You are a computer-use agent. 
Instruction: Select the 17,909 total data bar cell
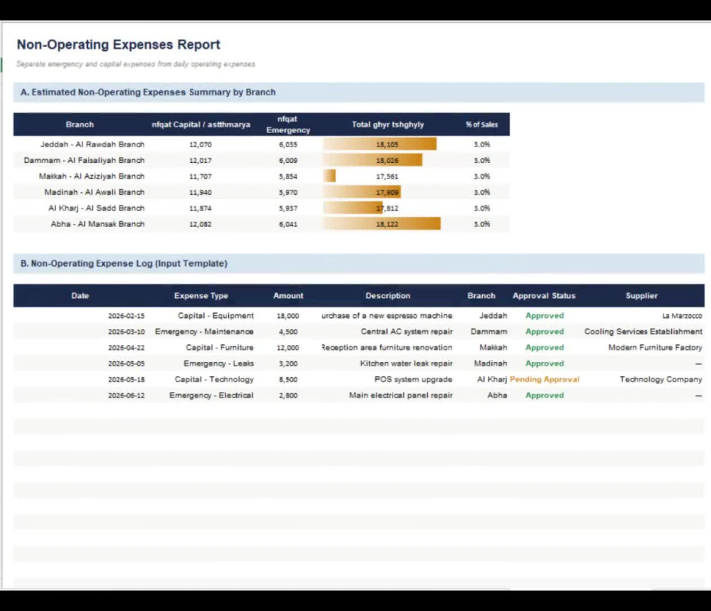point(387,192)
